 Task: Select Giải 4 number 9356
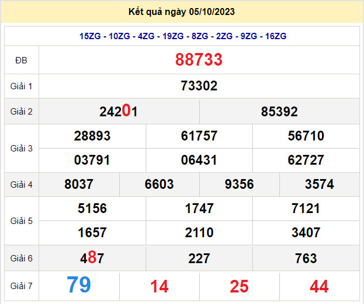[239, 184]
